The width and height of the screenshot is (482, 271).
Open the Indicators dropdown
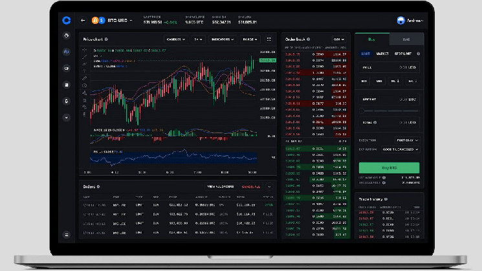[223, 39]
